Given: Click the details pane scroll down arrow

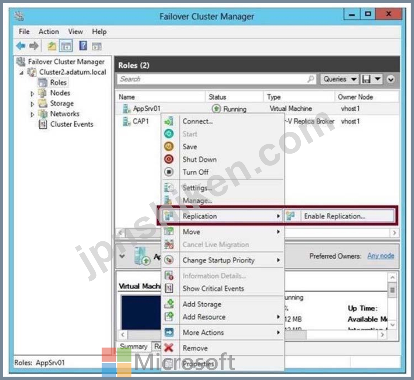Looking at the screenshot, I should (393, 325).
